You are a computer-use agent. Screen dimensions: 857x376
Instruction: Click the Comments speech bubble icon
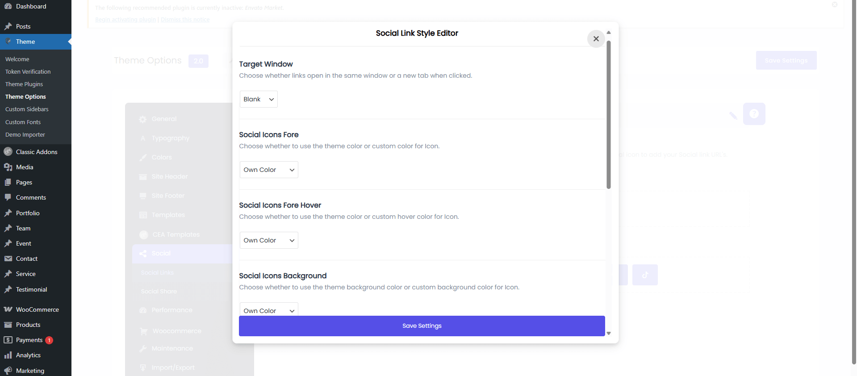8,197
